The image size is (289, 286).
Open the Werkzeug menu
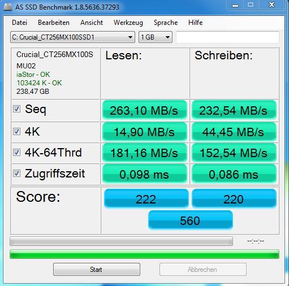pyautogui.click(x=128, y=23)
